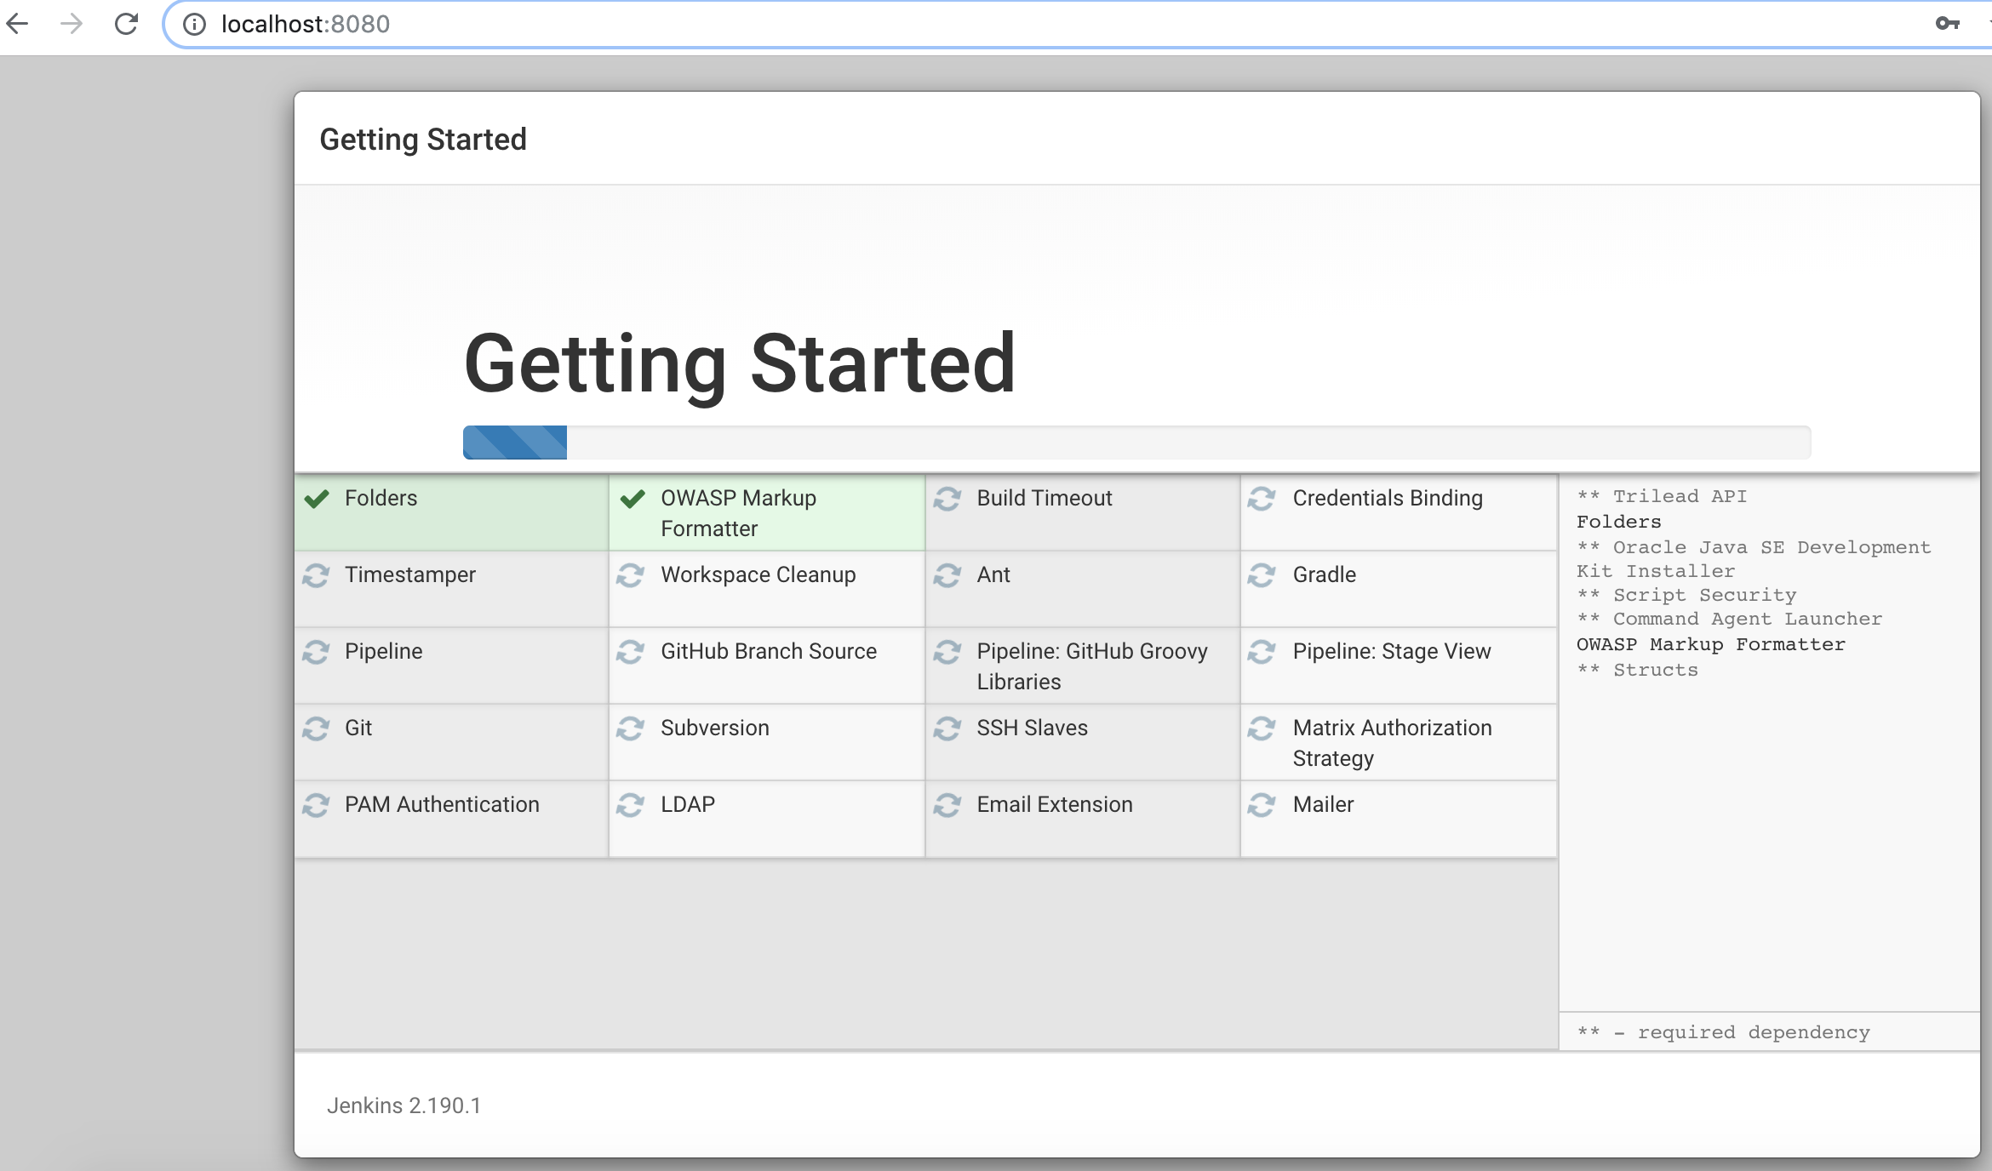
Task: Click the GitHub Branch Source plugin
Action: point(768,652)
